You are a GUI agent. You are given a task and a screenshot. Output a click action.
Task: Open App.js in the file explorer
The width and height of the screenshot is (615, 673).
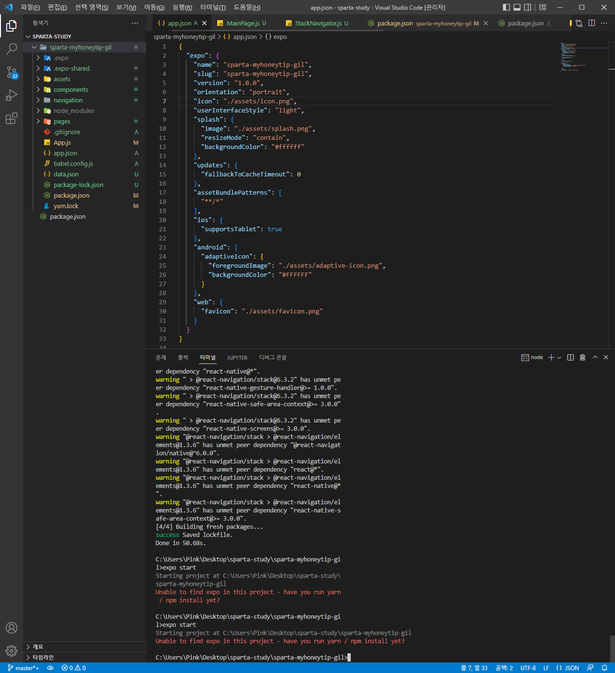(x=85, y=142)
